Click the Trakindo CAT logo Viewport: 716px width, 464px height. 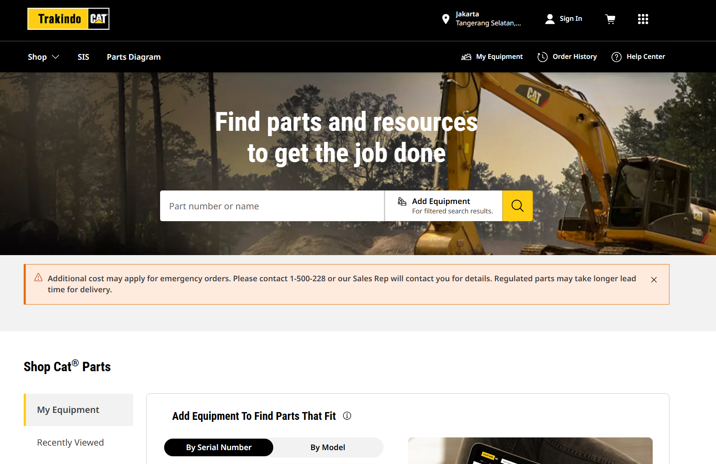point(68,19)
